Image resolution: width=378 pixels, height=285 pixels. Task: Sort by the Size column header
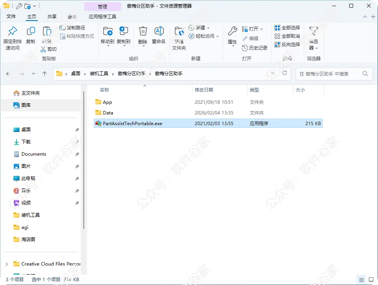300,90
